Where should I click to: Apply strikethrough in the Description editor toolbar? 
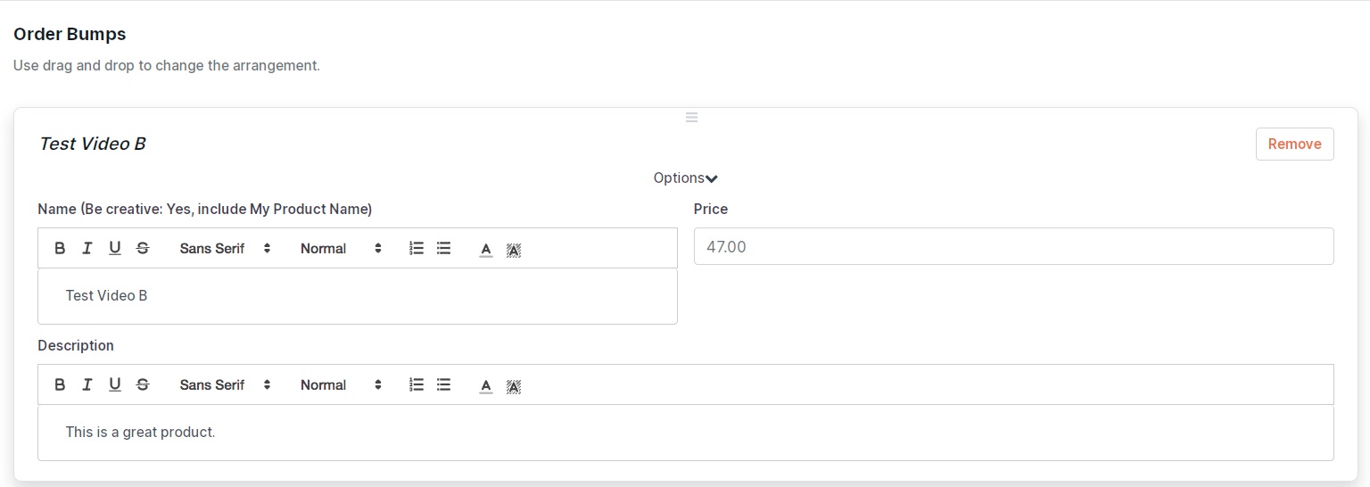click(x=143, y=384)
